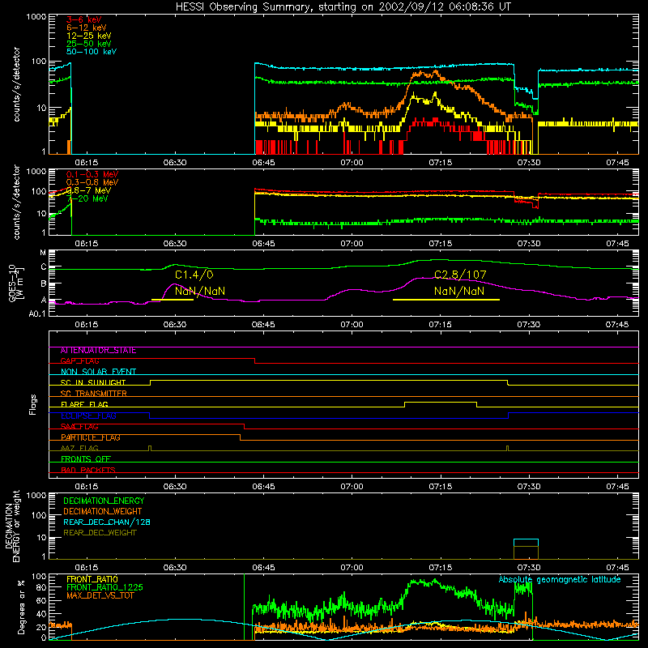The height and width of the screenshot is (648, 648).
Task: Click counts/s/detector label of top panel
Action: pyautogui.click(x=16, y=84)
